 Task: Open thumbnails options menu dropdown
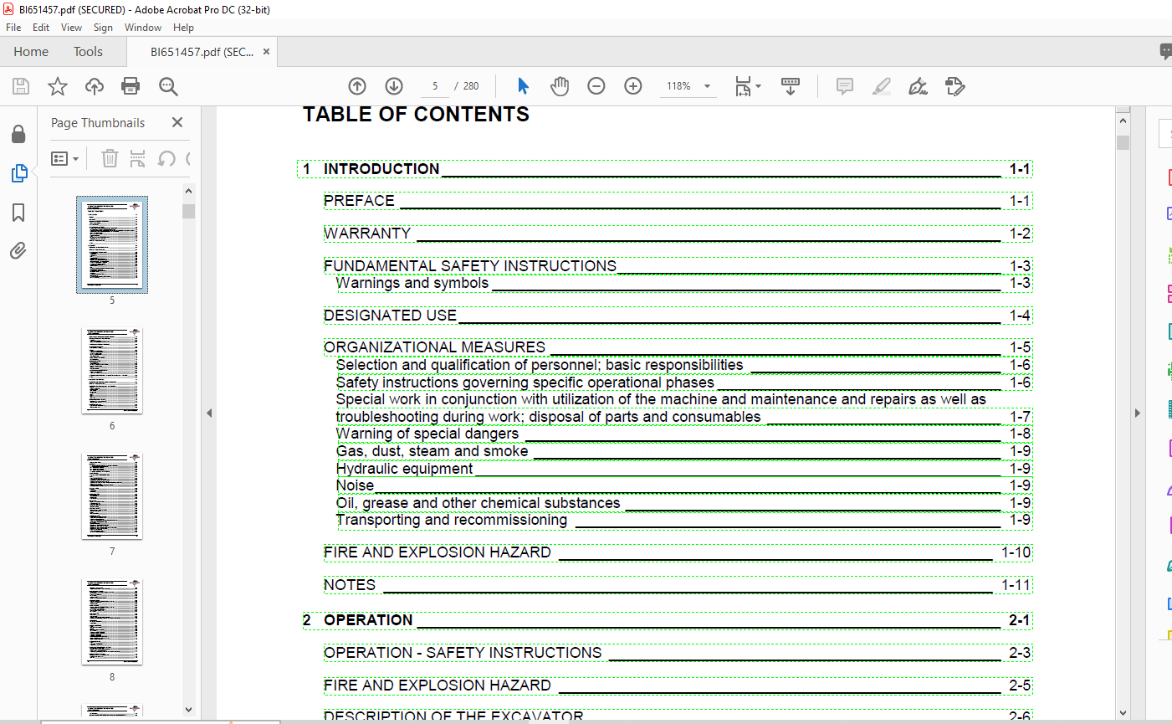tap(64, 158)
